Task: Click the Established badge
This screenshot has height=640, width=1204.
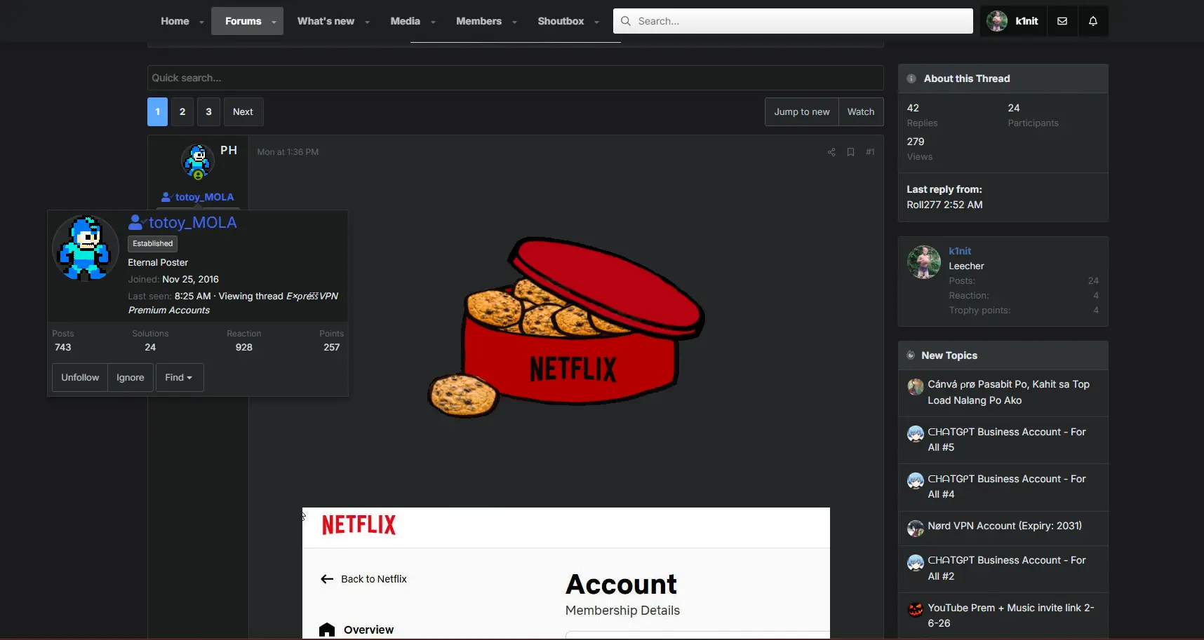Action: point(153,244)
